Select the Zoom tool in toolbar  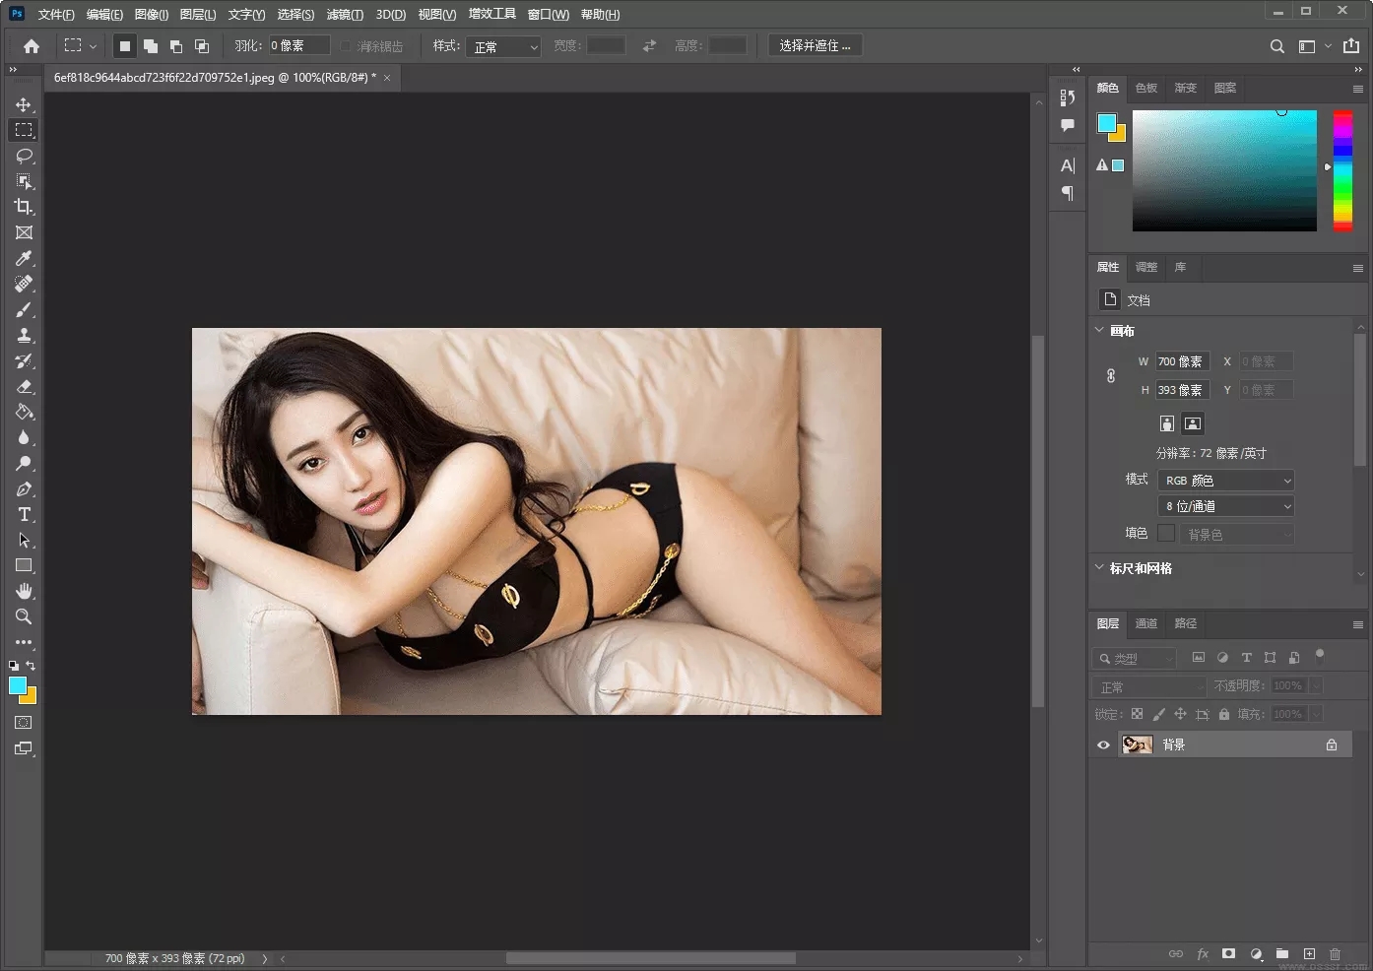pos(24,616)
